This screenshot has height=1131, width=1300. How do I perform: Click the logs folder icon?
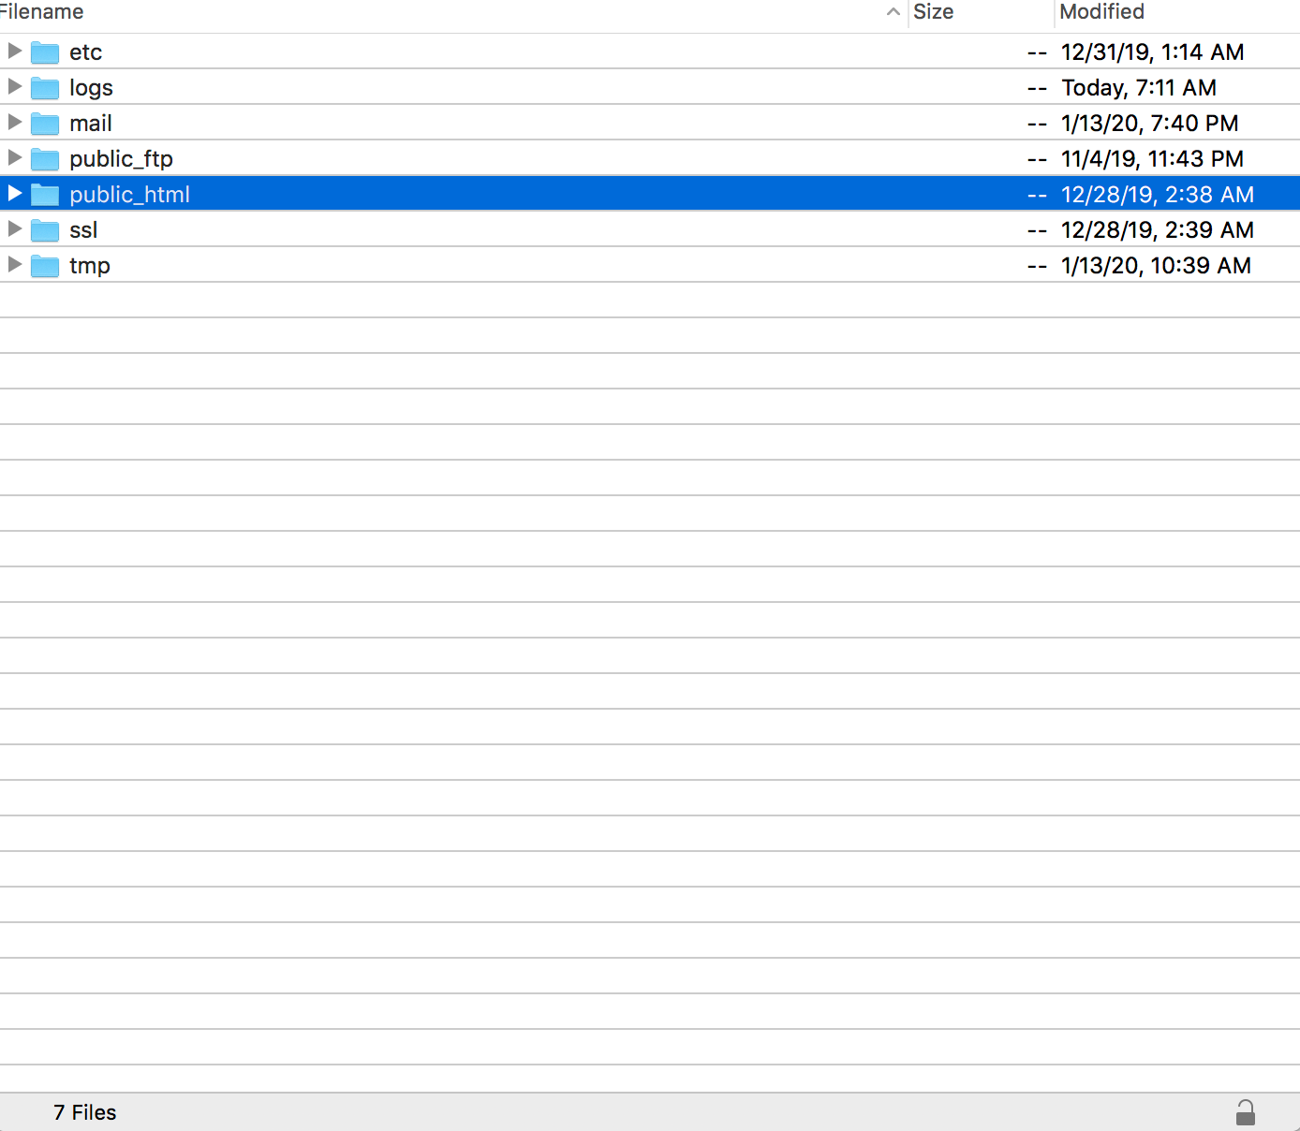[x=45, y=88]
